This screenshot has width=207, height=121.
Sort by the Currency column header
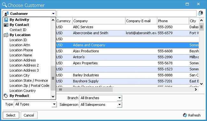(x=64, y=21)
